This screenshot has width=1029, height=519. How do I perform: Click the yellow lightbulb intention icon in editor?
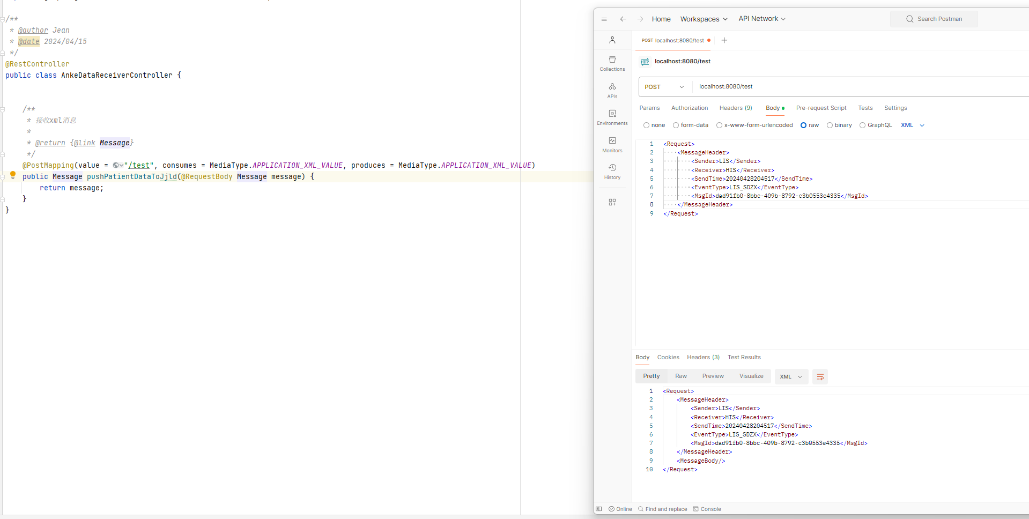point(13,175)
